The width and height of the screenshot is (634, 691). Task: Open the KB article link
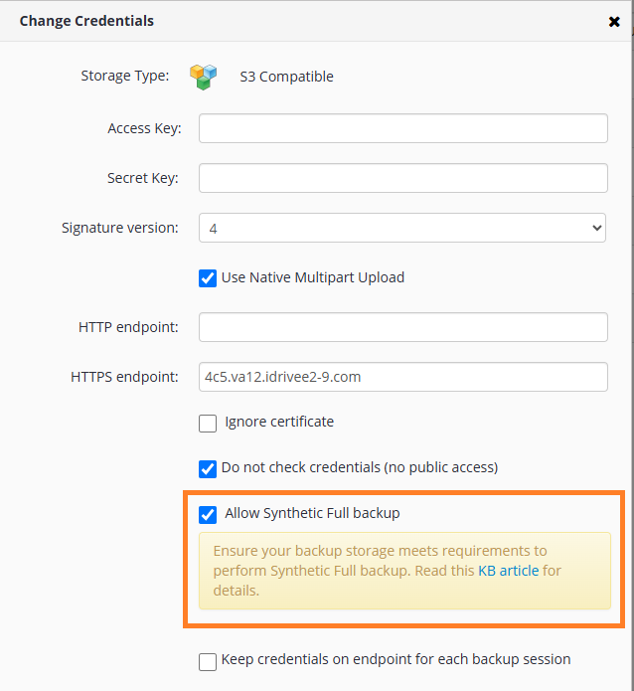point(509,571)
